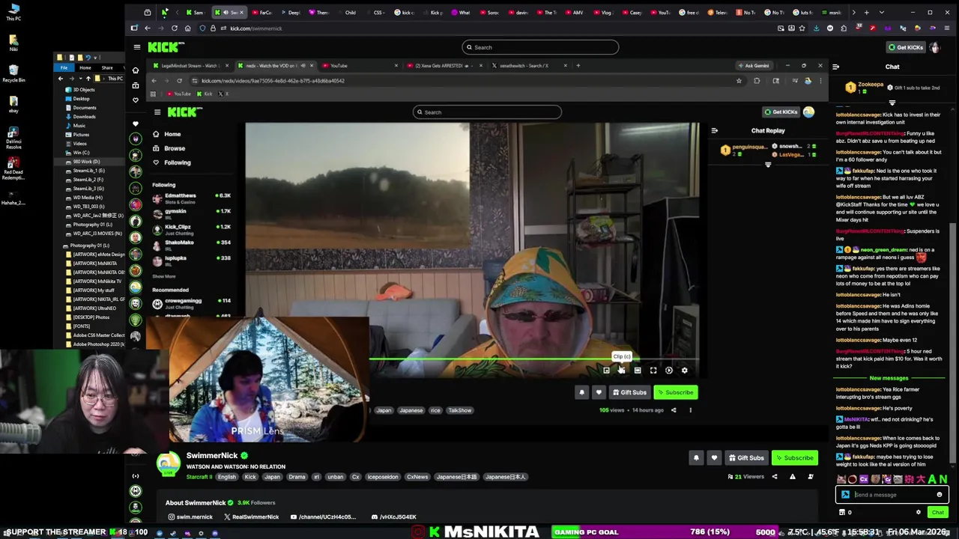959x539 pixels.
Task: Go to Home in inner Kick sidebar
Action: pyautogui.click(x=166, y=134)
